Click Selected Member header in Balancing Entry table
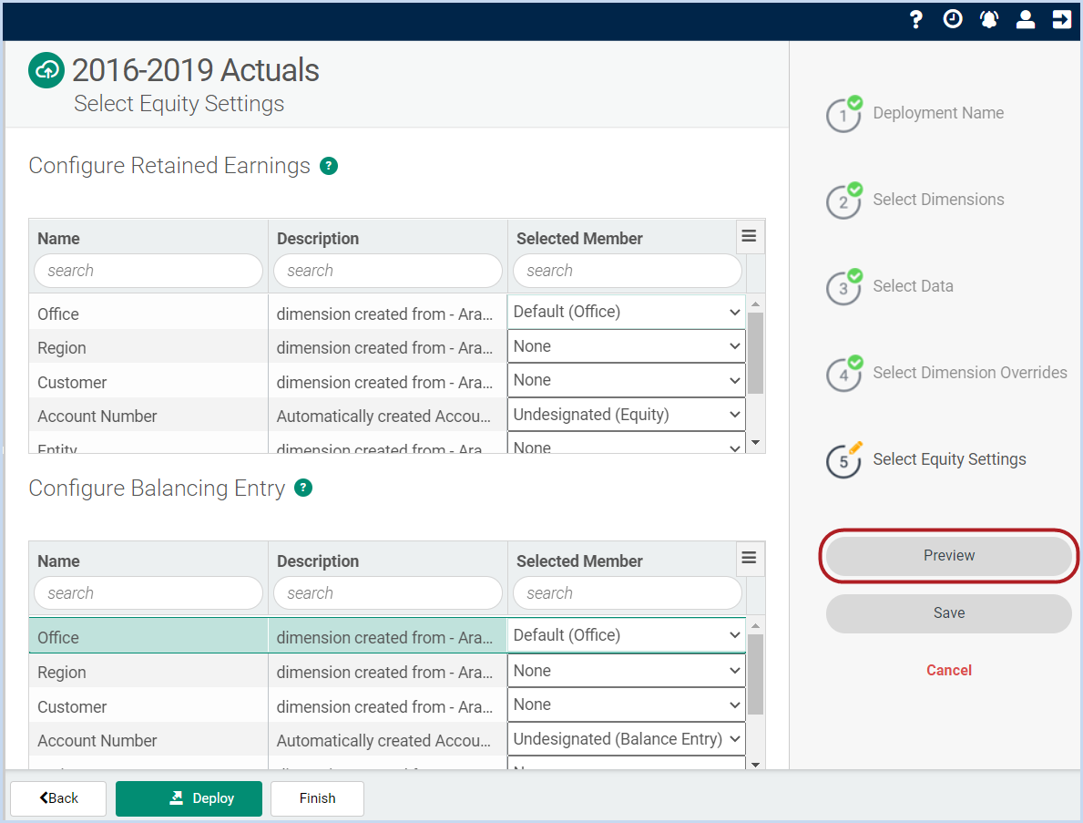Image resolution: width=1083 pixels, height=823 pixels. (x=579, y=561)
